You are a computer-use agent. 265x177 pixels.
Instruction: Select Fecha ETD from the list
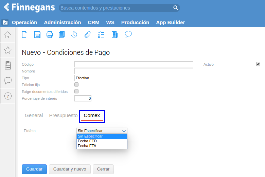pyautogui.click(x=87, y=141)
